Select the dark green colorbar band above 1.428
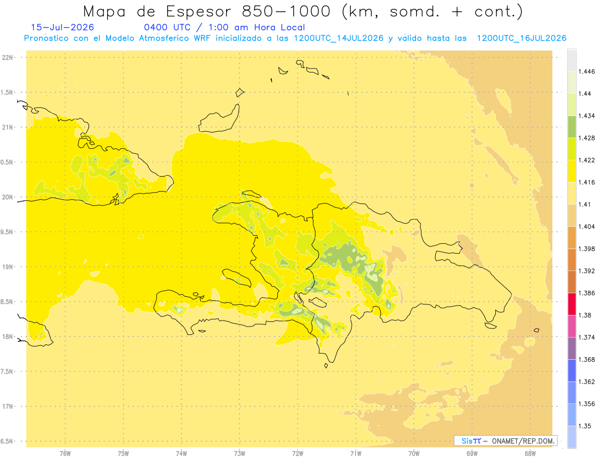Image resolution: width=595 pixels, height=460 pixels. pos(572,127)
